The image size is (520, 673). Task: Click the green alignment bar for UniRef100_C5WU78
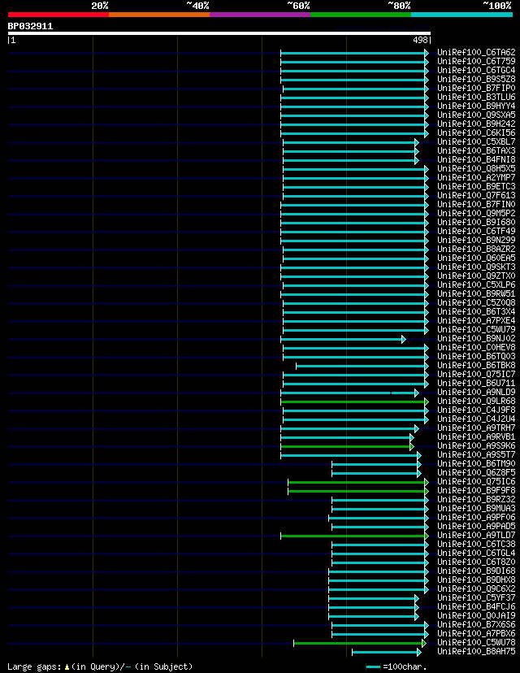pyautogui.click(x=360, y=644)
